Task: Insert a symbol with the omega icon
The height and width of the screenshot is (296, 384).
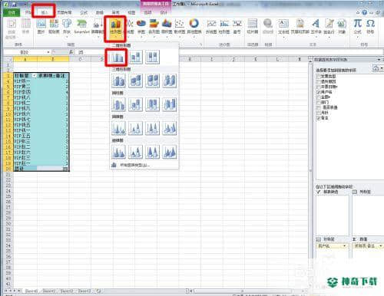Action: pyautogui.click(x=370, y=27)
